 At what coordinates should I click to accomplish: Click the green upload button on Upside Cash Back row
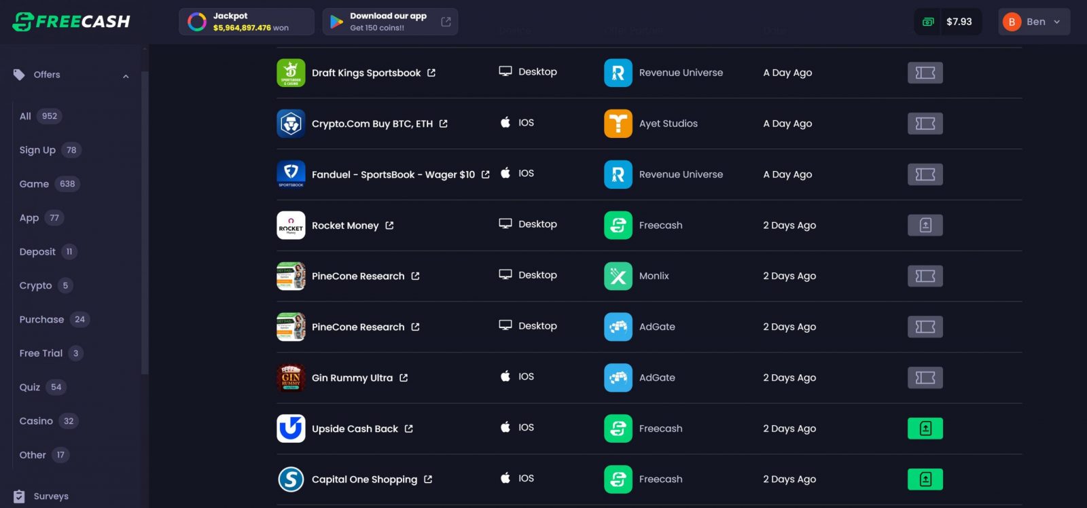(x=925, y=429)
